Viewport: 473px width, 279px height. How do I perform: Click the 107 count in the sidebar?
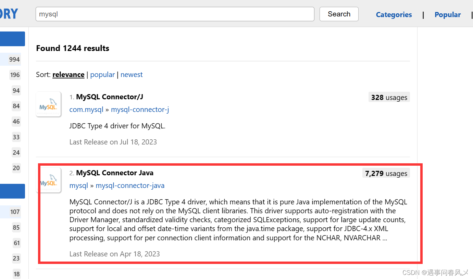[15, 212]
